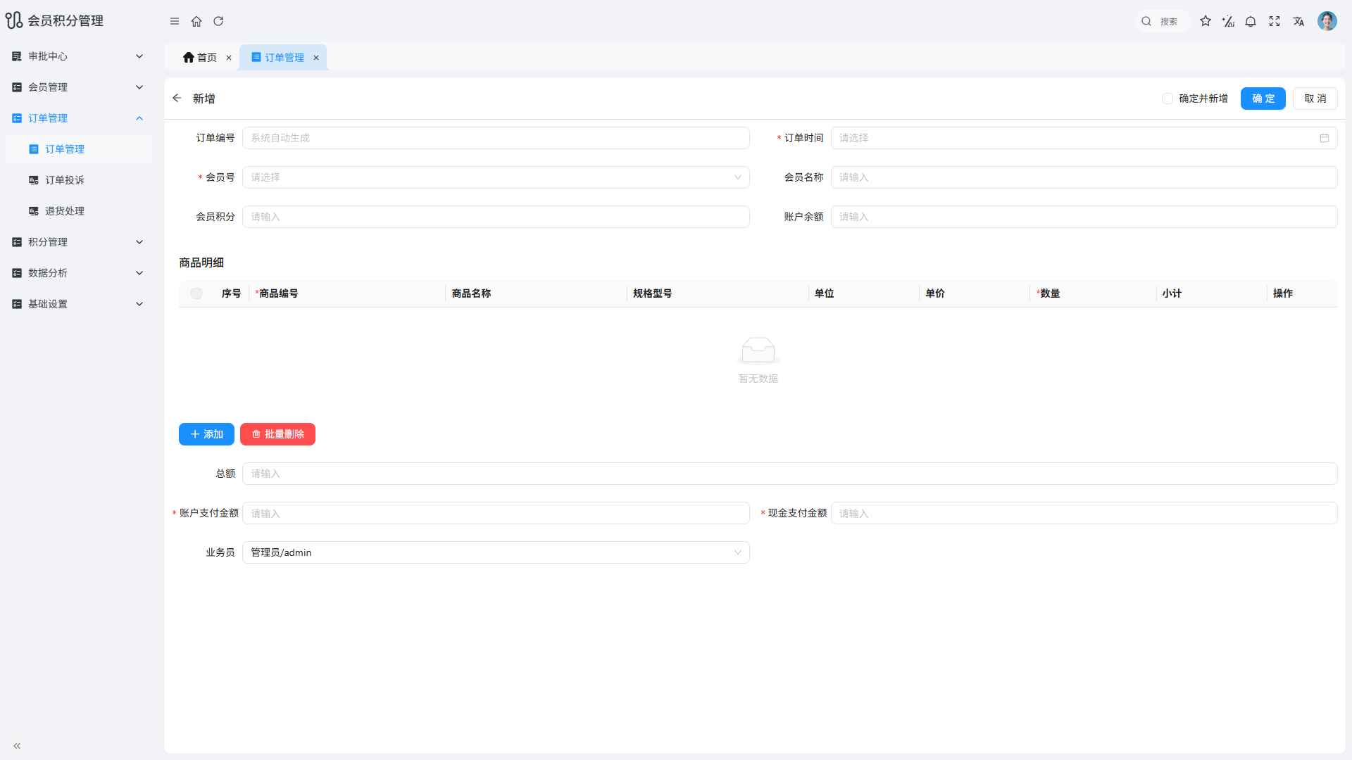Expand the 会员管理 menu chevron
This screenshot has height=760, width=1352.
[139, 87]
